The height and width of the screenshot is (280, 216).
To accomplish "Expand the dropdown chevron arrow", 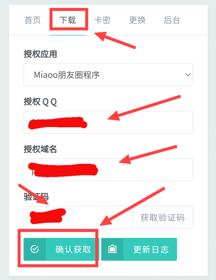I will [x=188, y=75].
